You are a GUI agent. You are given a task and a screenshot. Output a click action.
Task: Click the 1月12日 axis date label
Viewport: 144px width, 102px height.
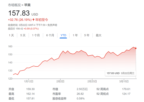click(x=29, y=81)
